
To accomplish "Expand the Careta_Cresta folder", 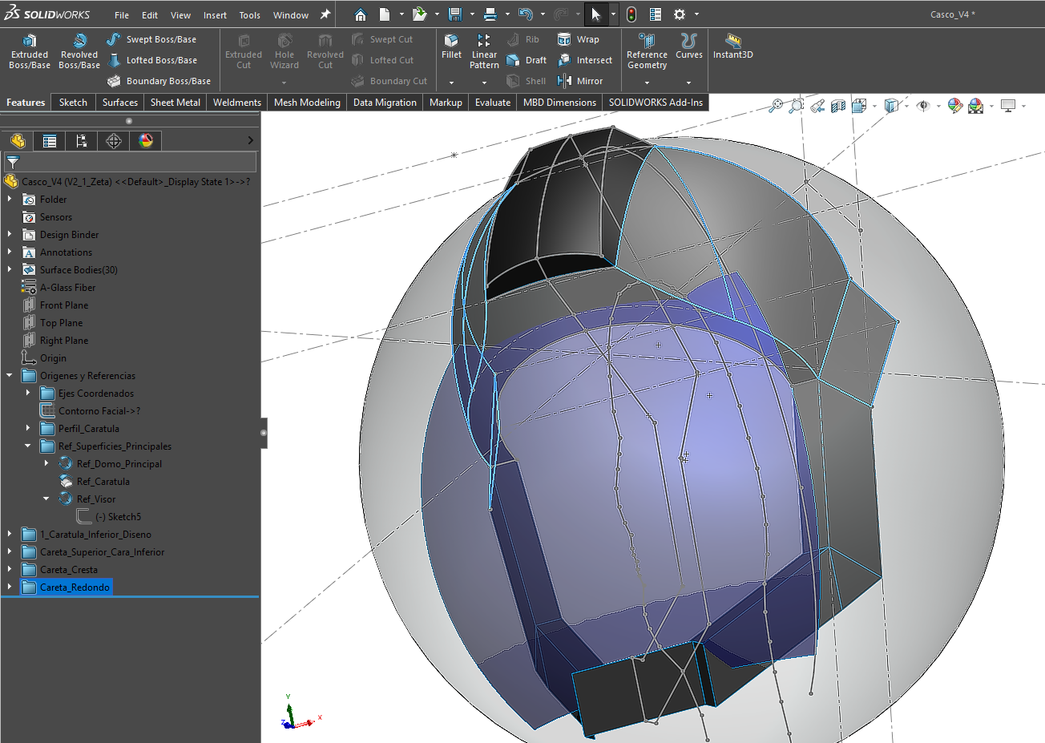I will tap(10, 570).
